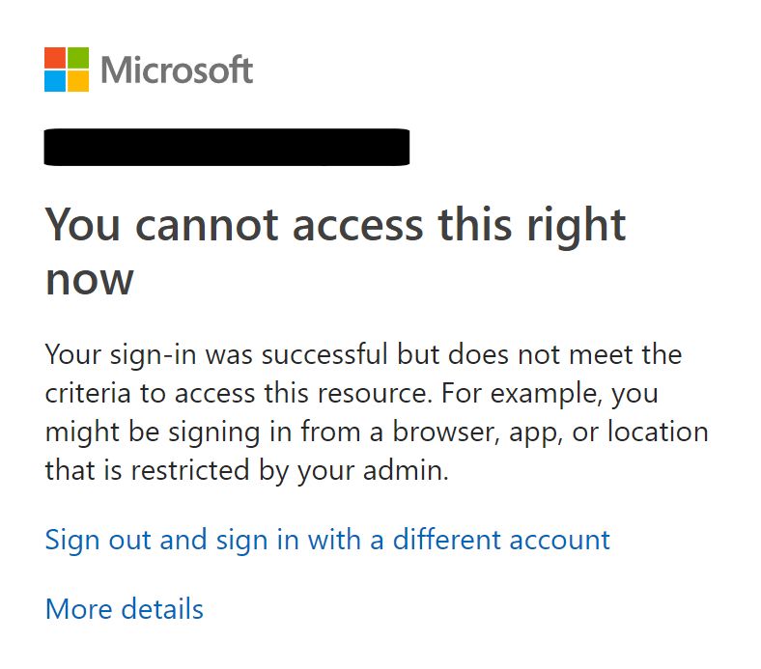
Task: Select the redacted black account bar
Action: pos(227,147)
